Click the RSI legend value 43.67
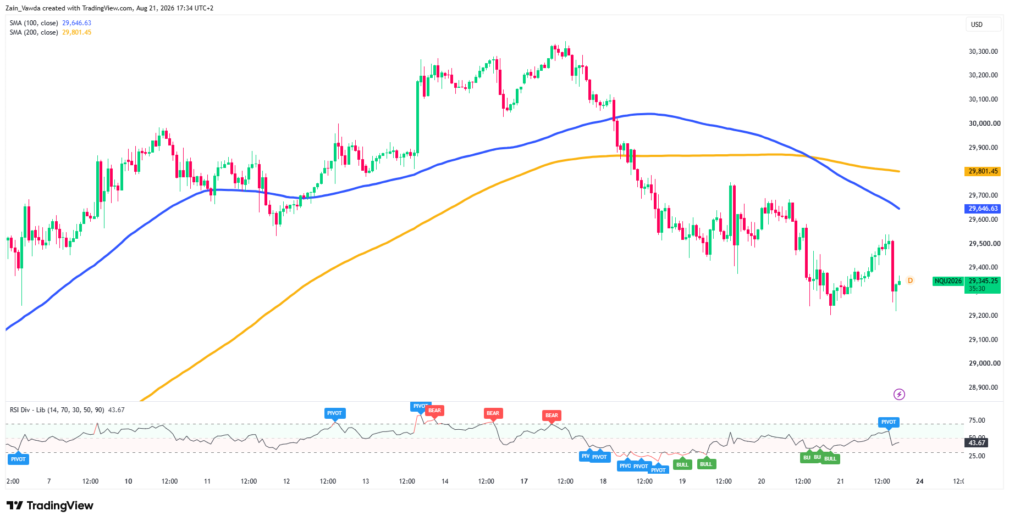 pyautogui.click(x=117, y=410)
